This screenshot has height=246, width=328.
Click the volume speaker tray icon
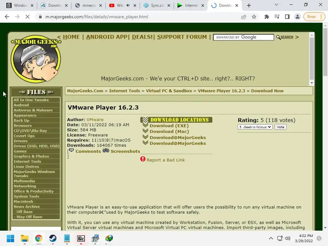288,238
